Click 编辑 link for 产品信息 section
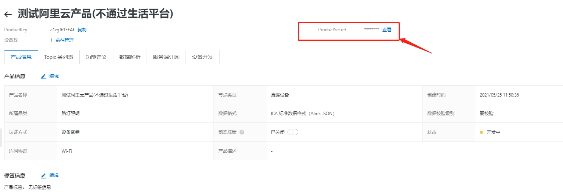 (x=54, y=76)
